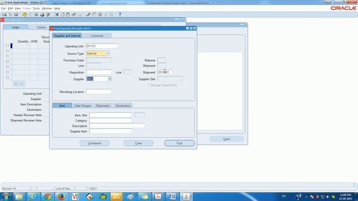The image size is (358, 201).
Task: Open the Supplier list of values button
Action: [110, 79]
